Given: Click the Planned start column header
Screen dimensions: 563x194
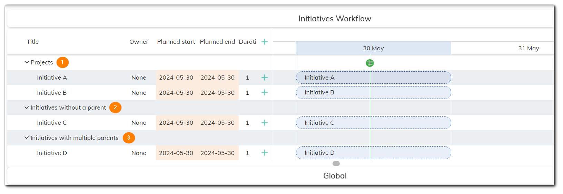Looking at the screenshot, I should tap(176, 42).
